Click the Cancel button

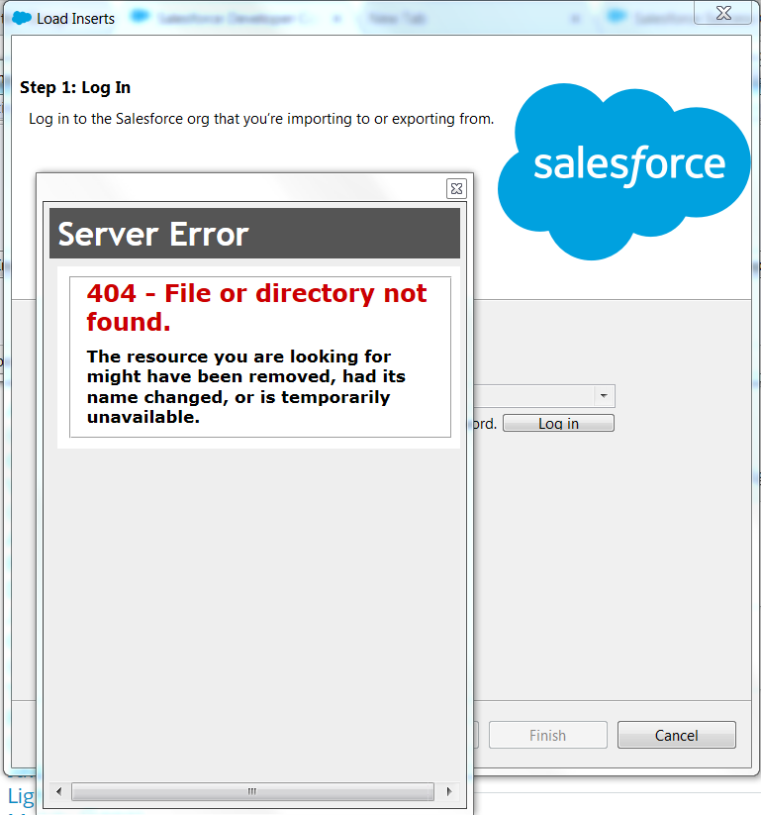[676, 735]
